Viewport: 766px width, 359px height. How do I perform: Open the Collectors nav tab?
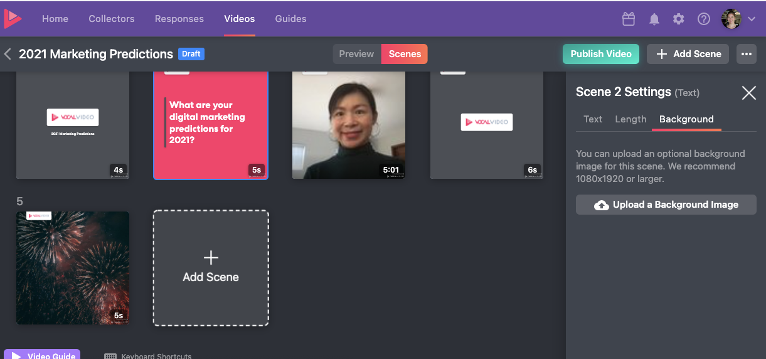coord(112,19)
